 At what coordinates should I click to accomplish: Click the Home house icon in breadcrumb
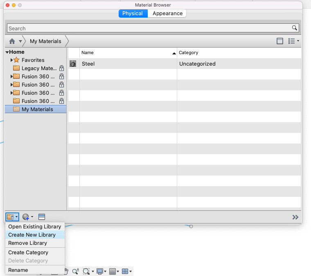[12, 41]
